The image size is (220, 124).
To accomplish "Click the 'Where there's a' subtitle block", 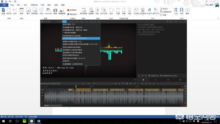I will point(83,90).
